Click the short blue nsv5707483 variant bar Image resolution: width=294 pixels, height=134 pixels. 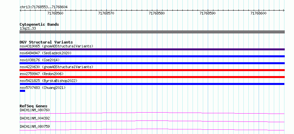[22, 91]
